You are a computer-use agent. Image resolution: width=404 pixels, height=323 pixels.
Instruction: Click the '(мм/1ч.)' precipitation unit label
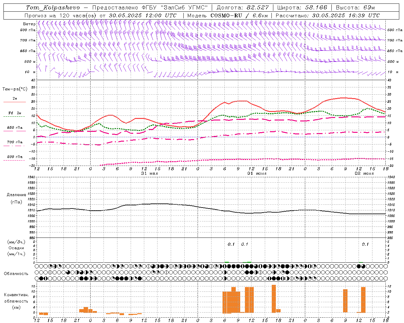tap(16, 254)
